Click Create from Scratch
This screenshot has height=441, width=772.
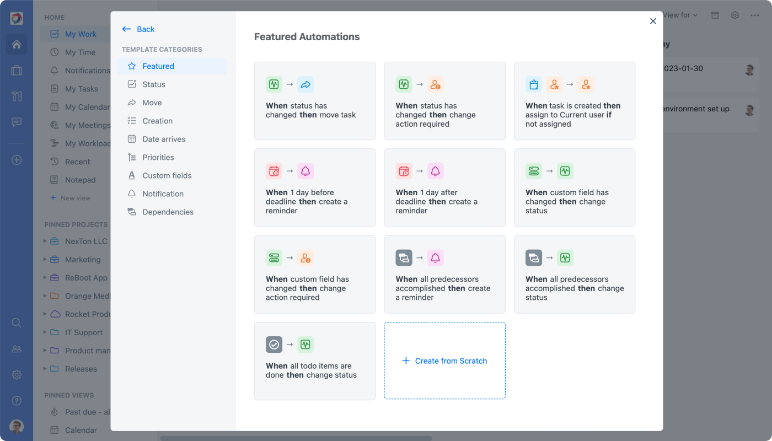pos(444,361)
